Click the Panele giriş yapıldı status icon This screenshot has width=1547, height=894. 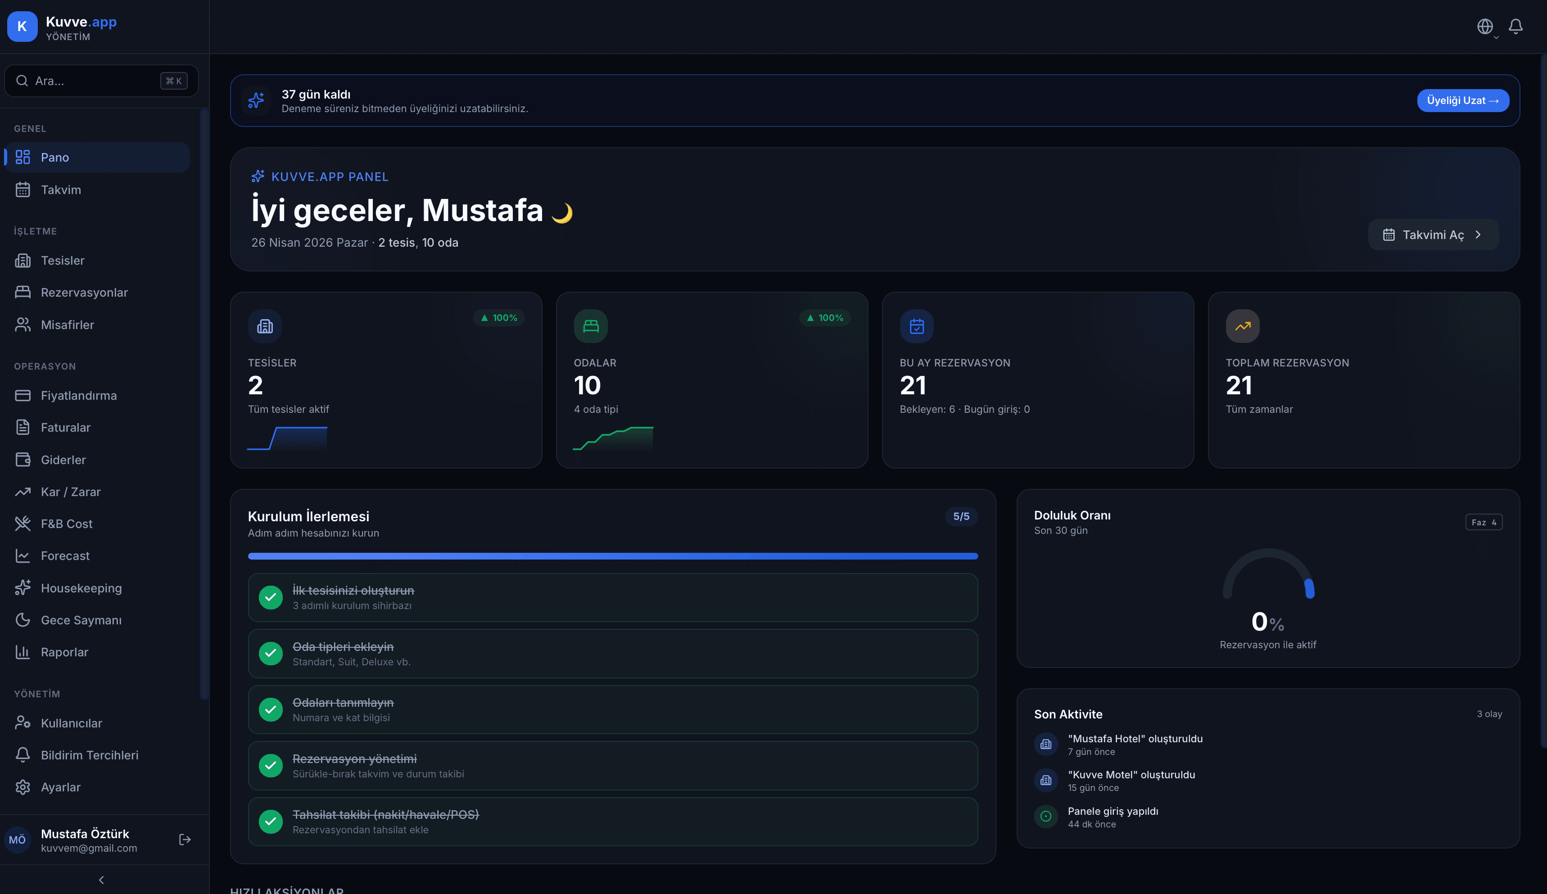[1046, 816]
